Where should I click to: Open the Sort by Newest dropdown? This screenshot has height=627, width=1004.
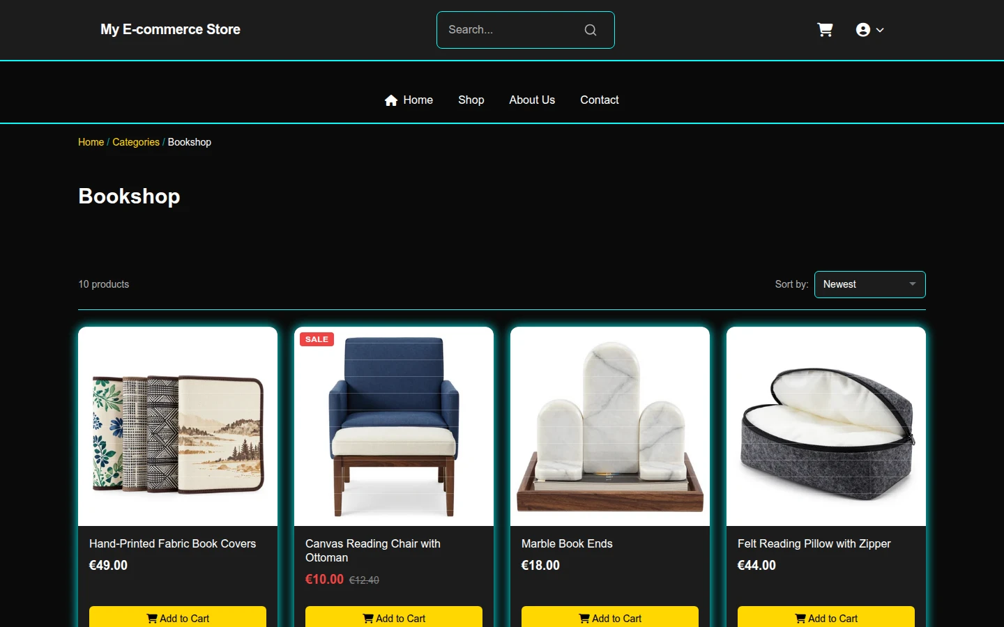[869, 284]
